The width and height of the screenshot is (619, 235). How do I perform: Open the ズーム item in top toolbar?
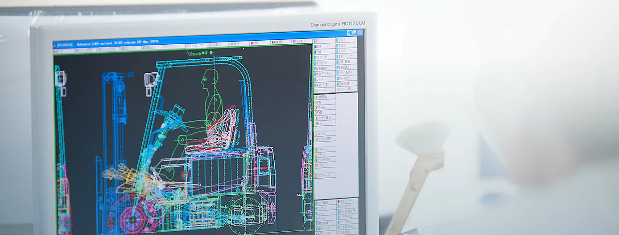(196, 45)
